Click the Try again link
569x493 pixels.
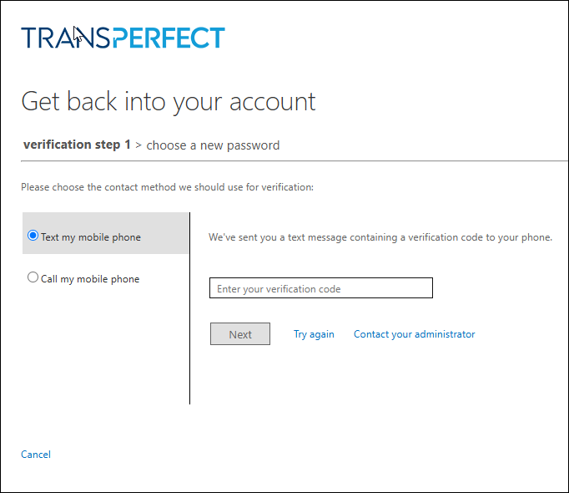314,334
